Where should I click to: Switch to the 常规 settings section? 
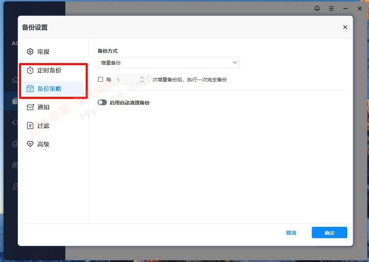pos(42,51)
